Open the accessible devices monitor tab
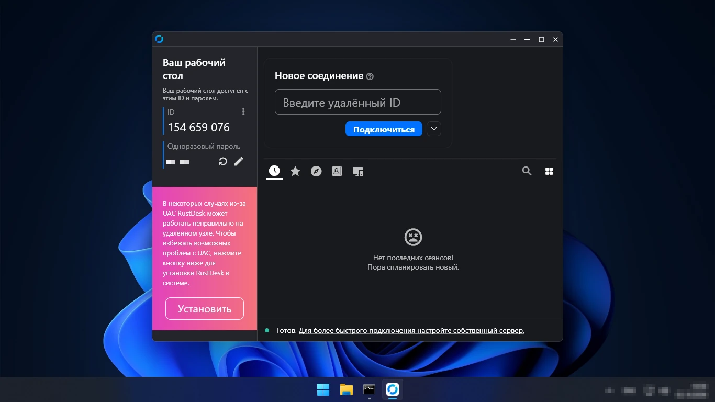 (x=358, y=171)
